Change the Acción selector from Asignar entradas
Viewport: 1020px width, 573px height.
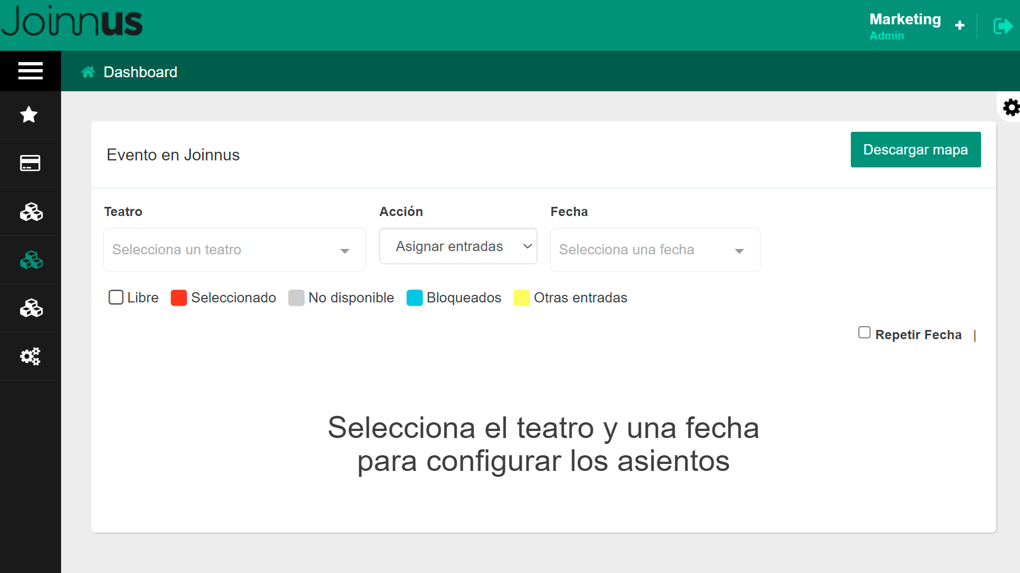click(x=458, y=246)
